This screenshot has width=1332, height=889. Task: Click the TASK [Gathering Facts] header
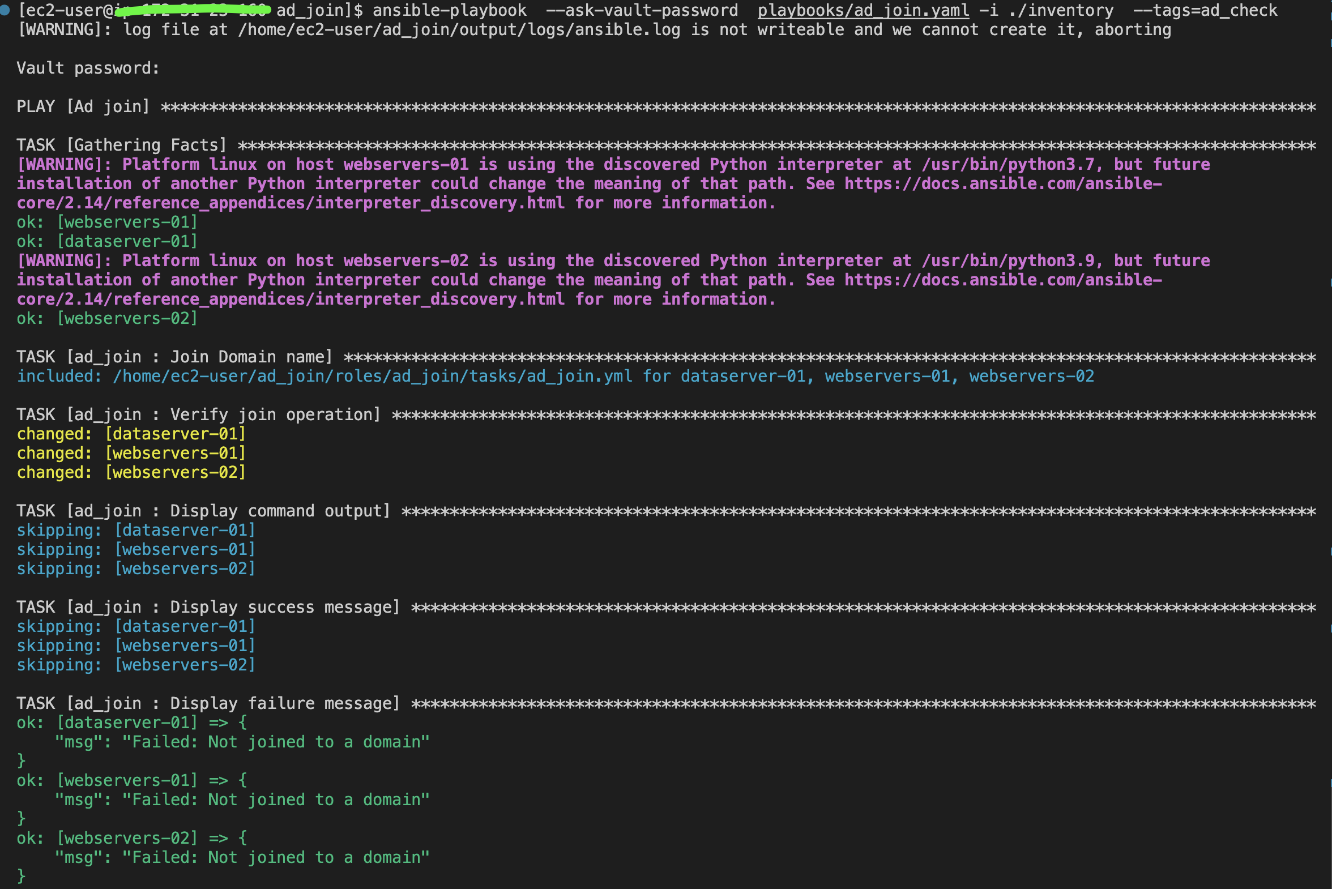click(121, 145)
